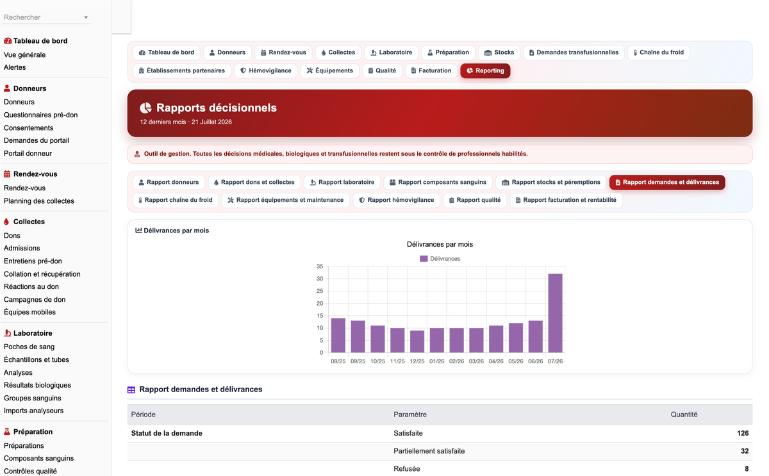
Task: Show the Rapport qualité report
Action: pyautogui.click(x=475, y=200)
